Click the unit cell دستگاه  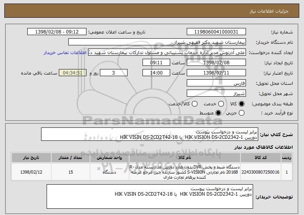(109, 172)
